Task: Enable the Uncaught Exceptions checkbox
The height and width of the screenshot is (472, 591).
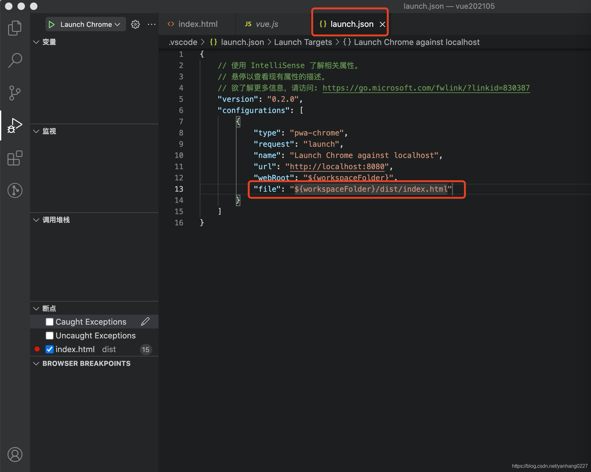Action: (49, 335)
